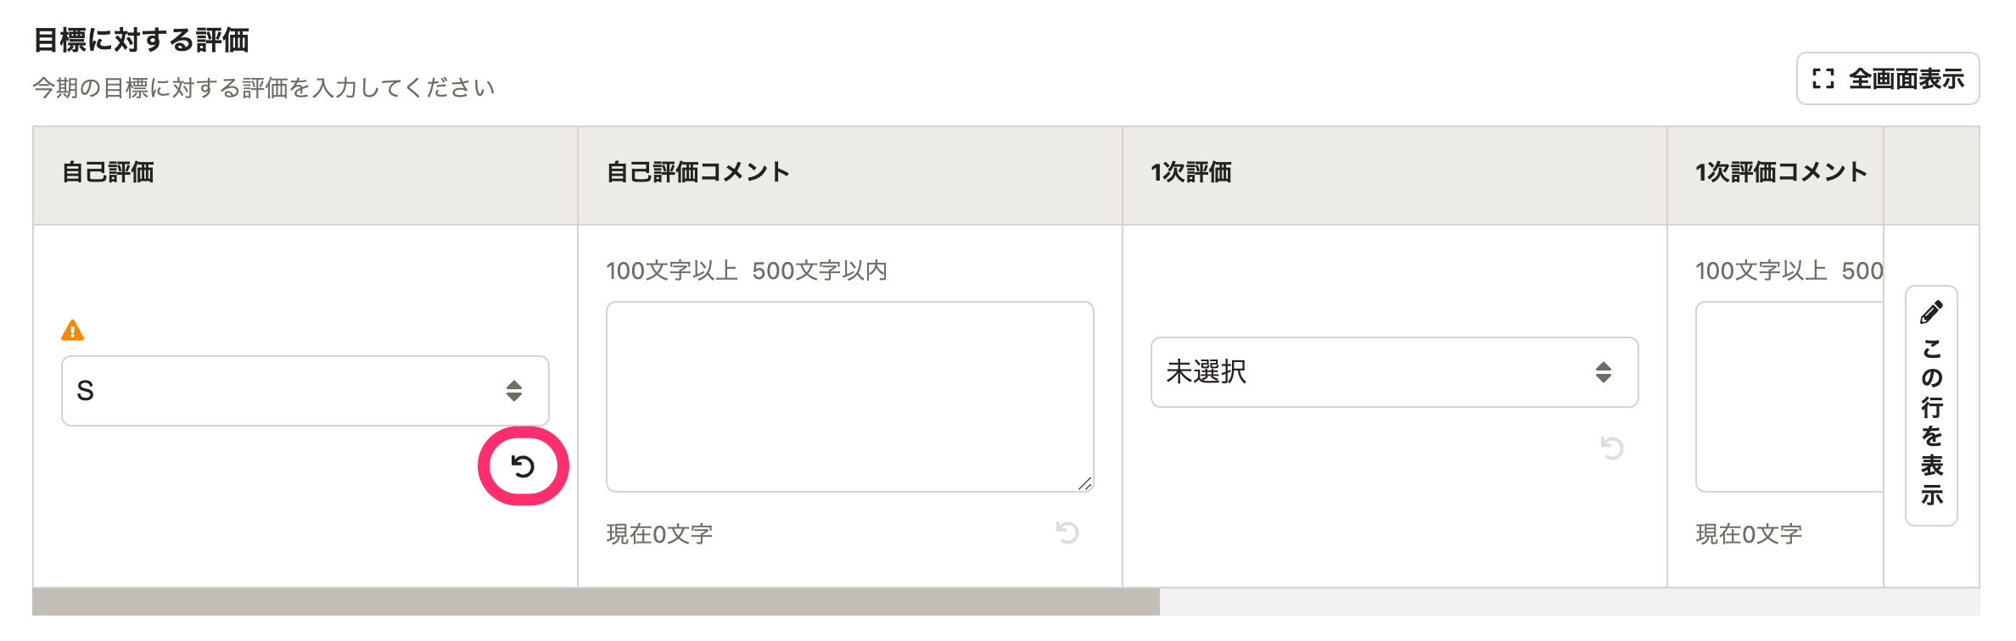Click the greyed reset icon under 1次評価 dropdown
The width and height of the screenshot is (2016, 641).
(x=1611, y=448)
